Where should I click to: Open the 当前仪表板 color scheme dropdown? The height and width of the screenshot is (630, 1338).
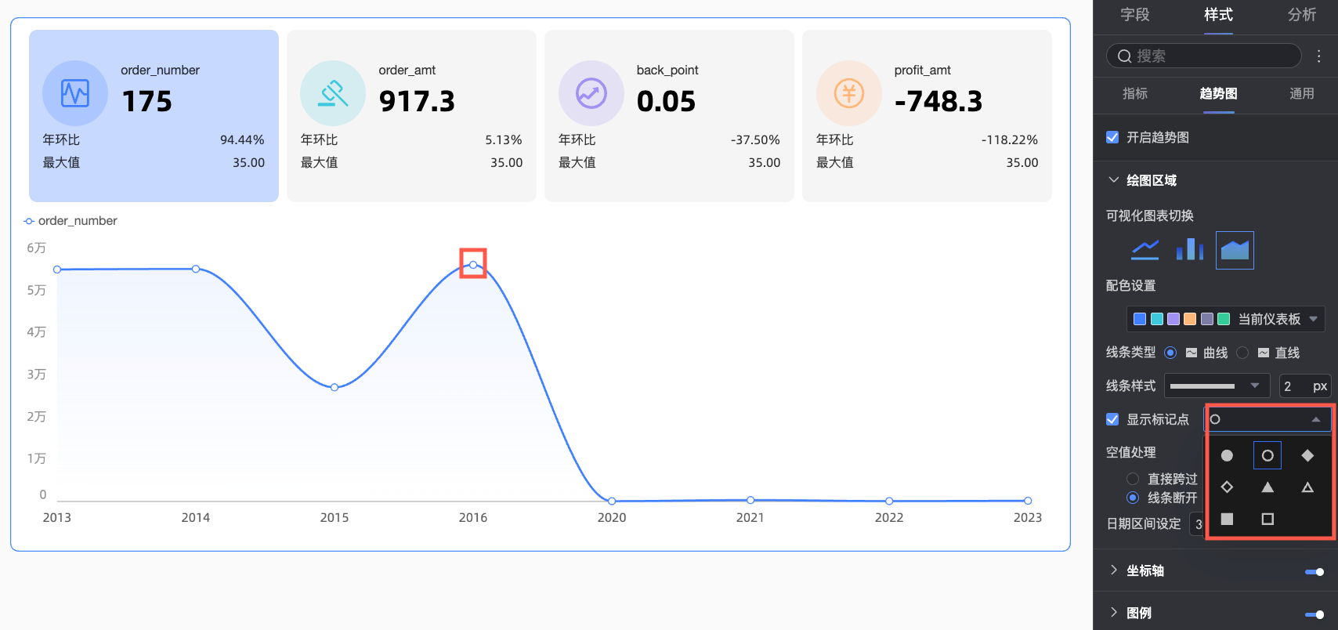tap(1226, 319)
